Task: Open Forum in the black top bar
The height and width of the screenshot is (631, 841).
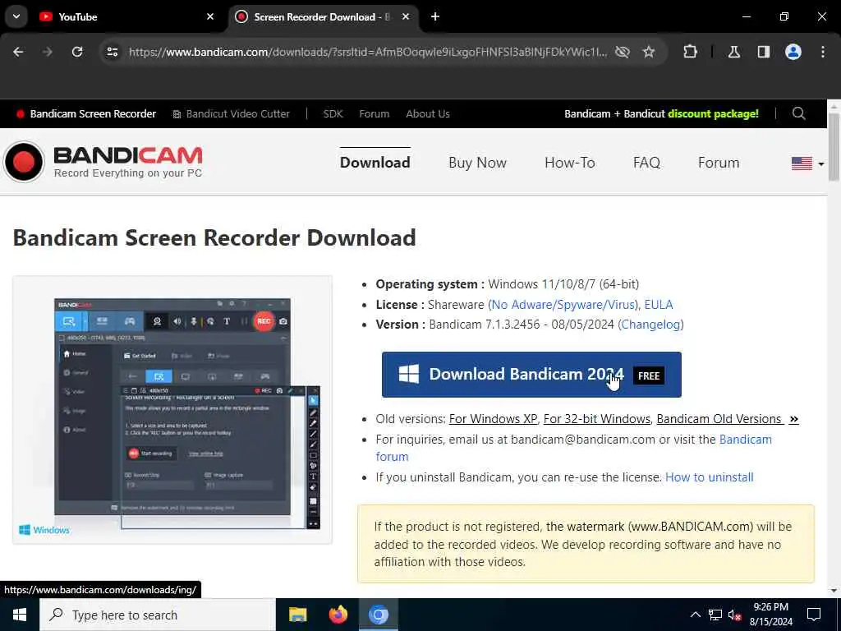Action: (375, 113)
